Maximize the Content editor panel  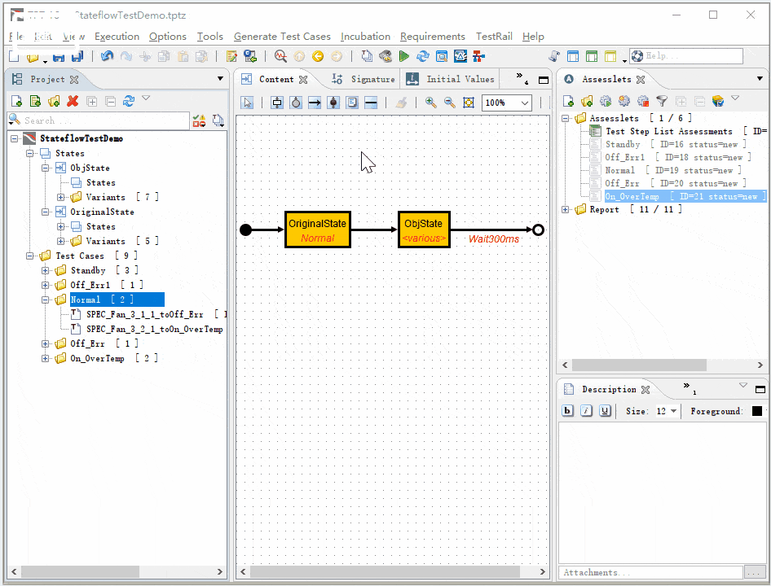[544, 80]
